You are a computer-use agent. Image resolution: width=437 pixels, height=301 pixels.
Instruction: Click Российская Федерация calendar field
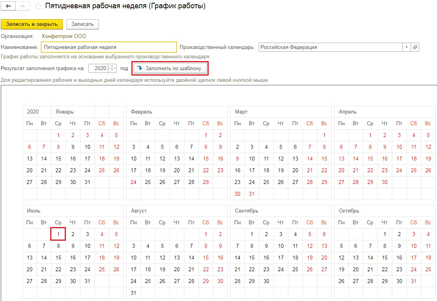(330, 47)
